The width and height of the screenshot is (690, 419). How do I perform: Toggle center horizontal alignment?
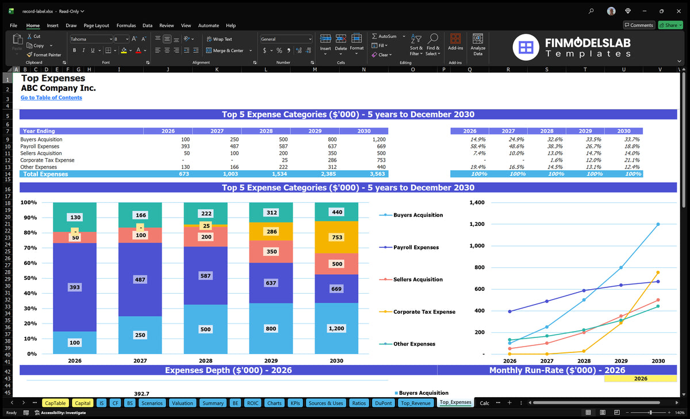167,51
